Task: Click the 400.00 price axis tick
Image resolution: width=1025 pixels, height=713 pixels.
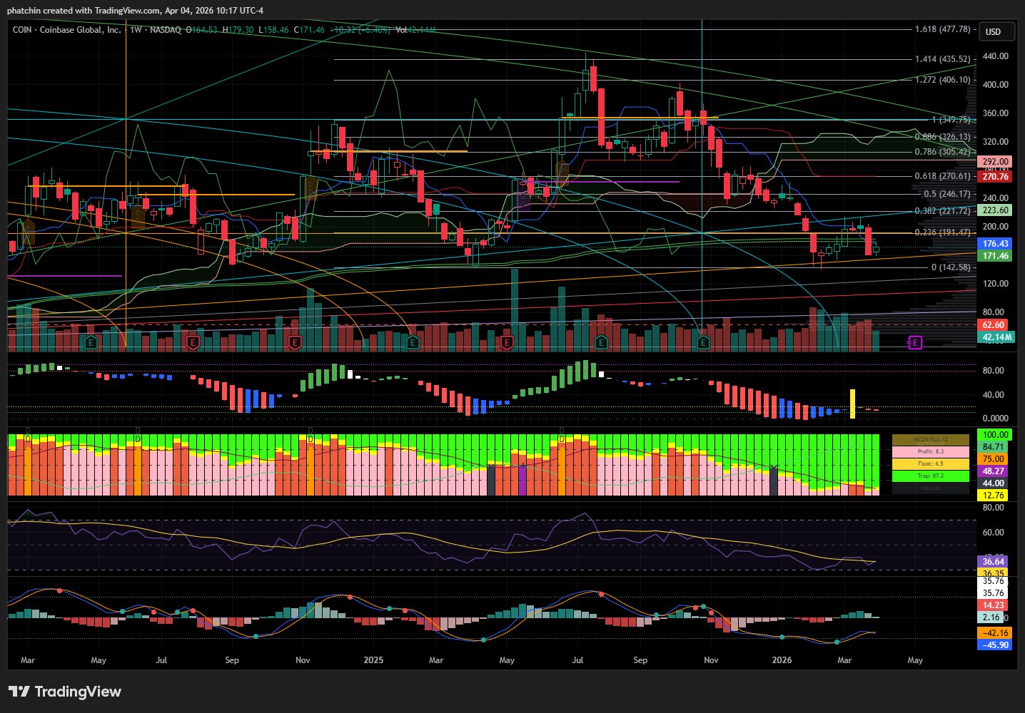Action: 995,85
